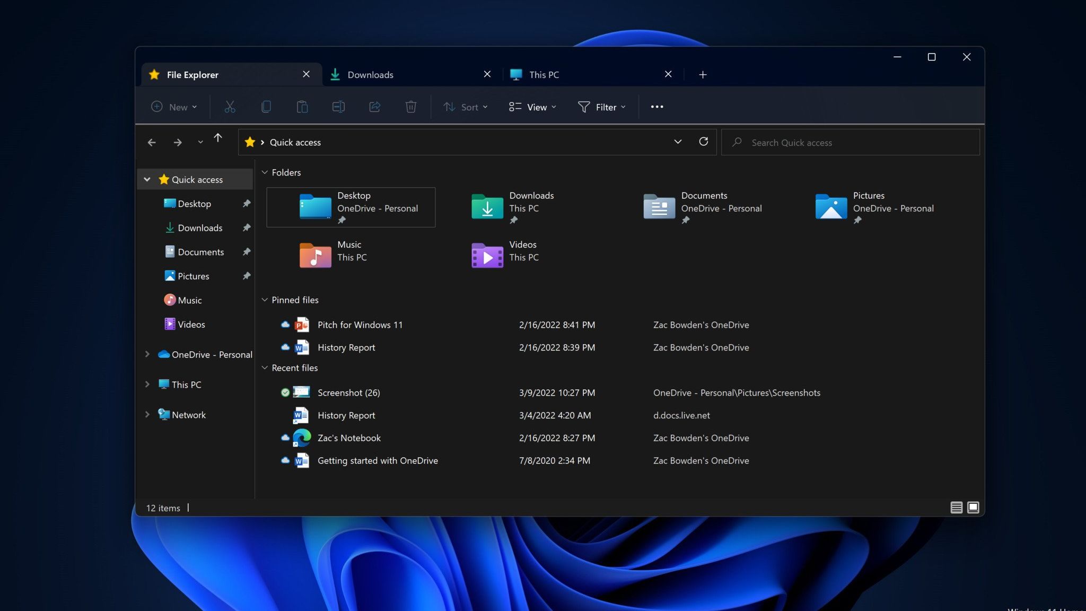Image resolution: width=1086 pixels, height=611 pixels.
Task: Switch to the This PC tab
Action: pos(592,74)
